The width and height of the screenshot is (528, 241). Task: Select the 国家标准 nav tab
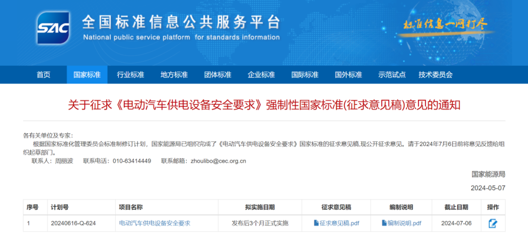pyautogui.click(x=87, y=75)
